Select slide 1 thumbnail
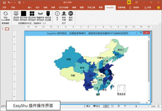The image size is (162, 111). (x=7, y=29)
